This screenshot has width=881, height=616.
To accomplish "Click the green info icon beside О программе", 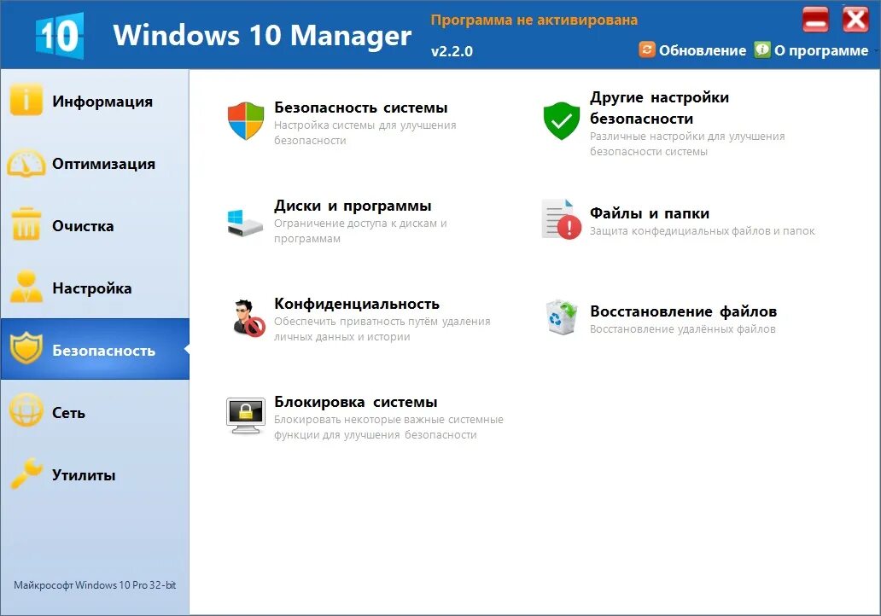I will tap(761, 49).
